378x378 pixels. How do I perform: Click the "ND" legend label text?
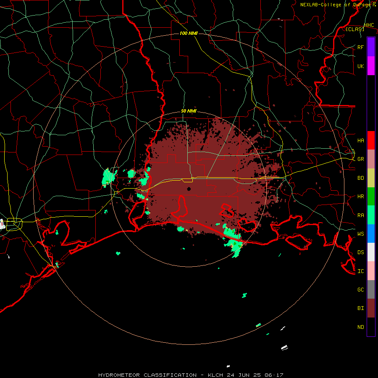point(360,327)
